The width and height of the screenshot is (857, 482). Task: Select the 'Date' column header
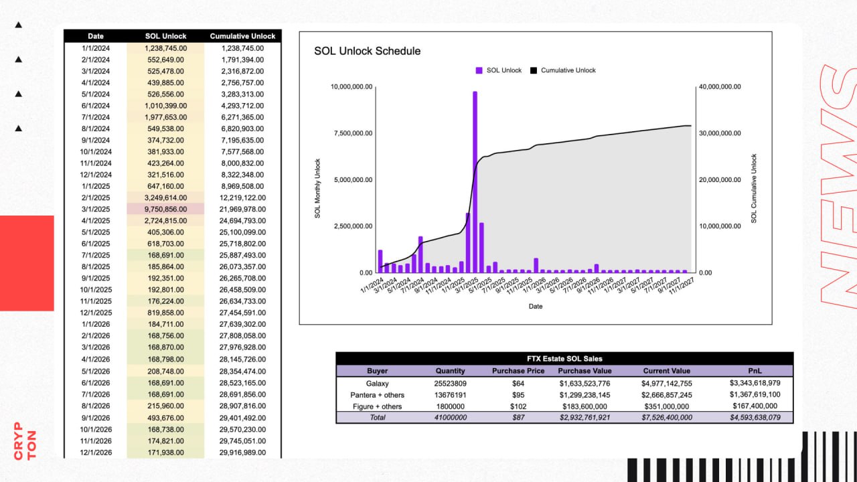click(x=95, y=36)
